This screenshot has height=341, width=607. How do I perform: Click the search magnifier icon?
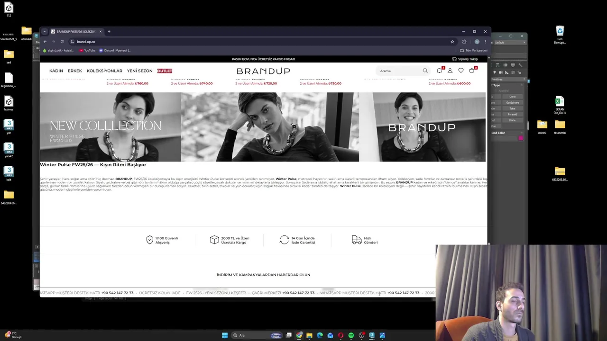(x=425, y=71)
